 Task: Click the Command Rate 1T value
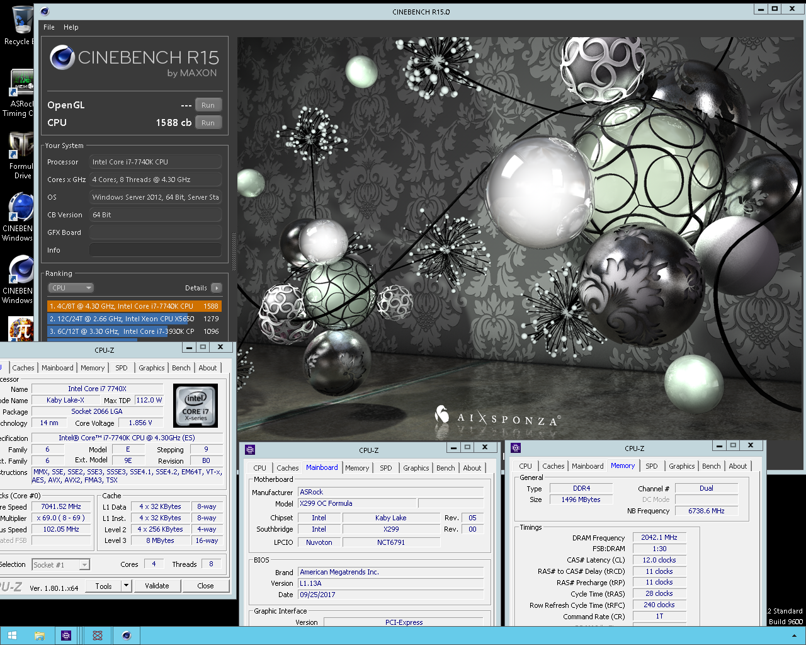point(659,616)
